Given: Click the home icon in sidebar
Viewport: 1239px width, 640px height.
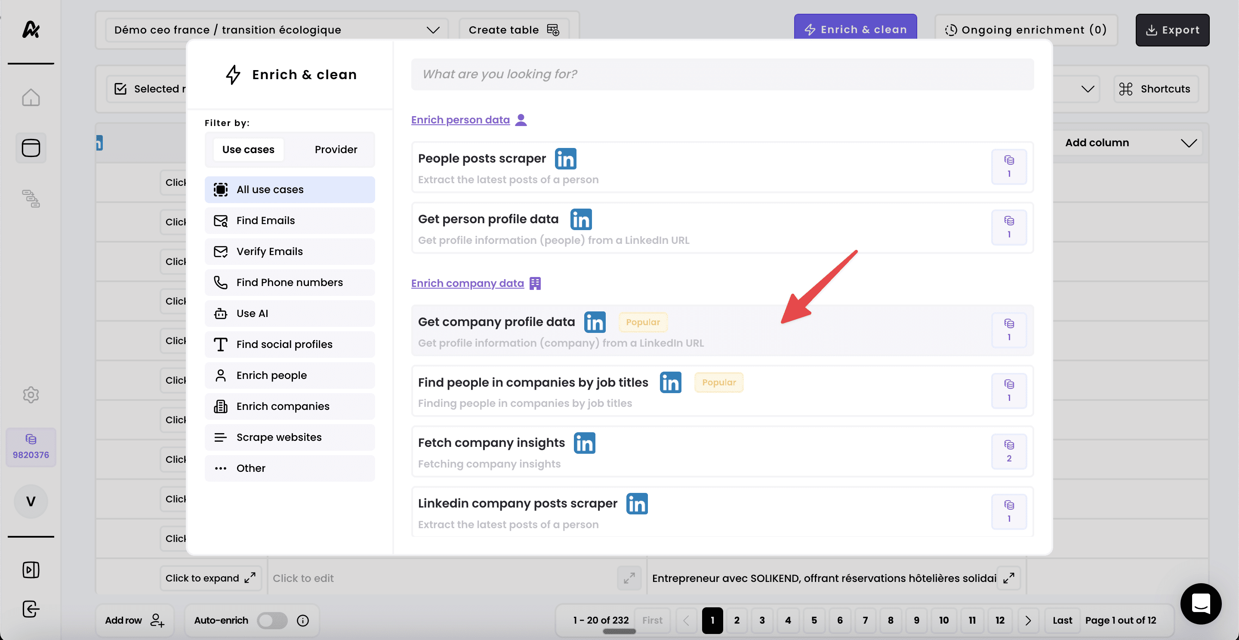Looking at the screenshot, I should 31,98.
